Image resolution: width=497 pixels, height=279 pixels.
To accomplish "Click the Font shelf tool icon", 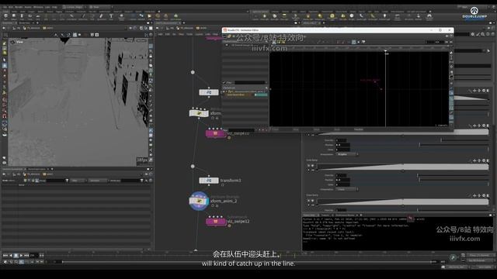I will (x=111, y=16).
